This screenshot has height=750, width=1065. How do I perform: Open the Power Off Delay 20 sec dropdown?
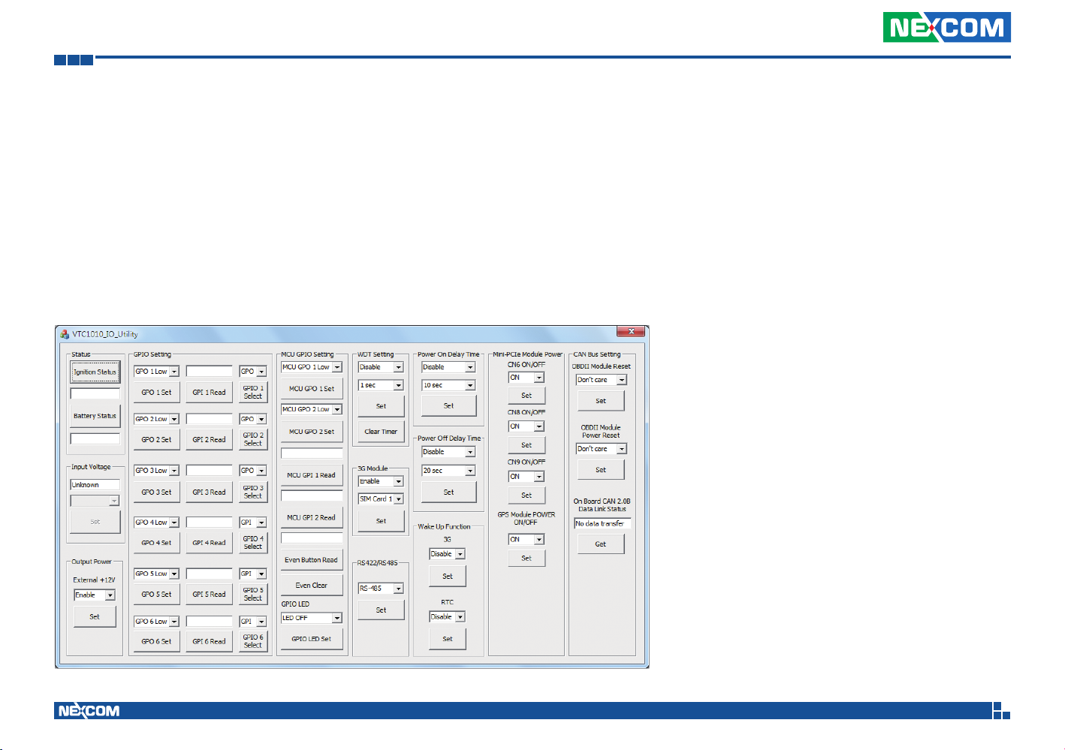(448, 471)
